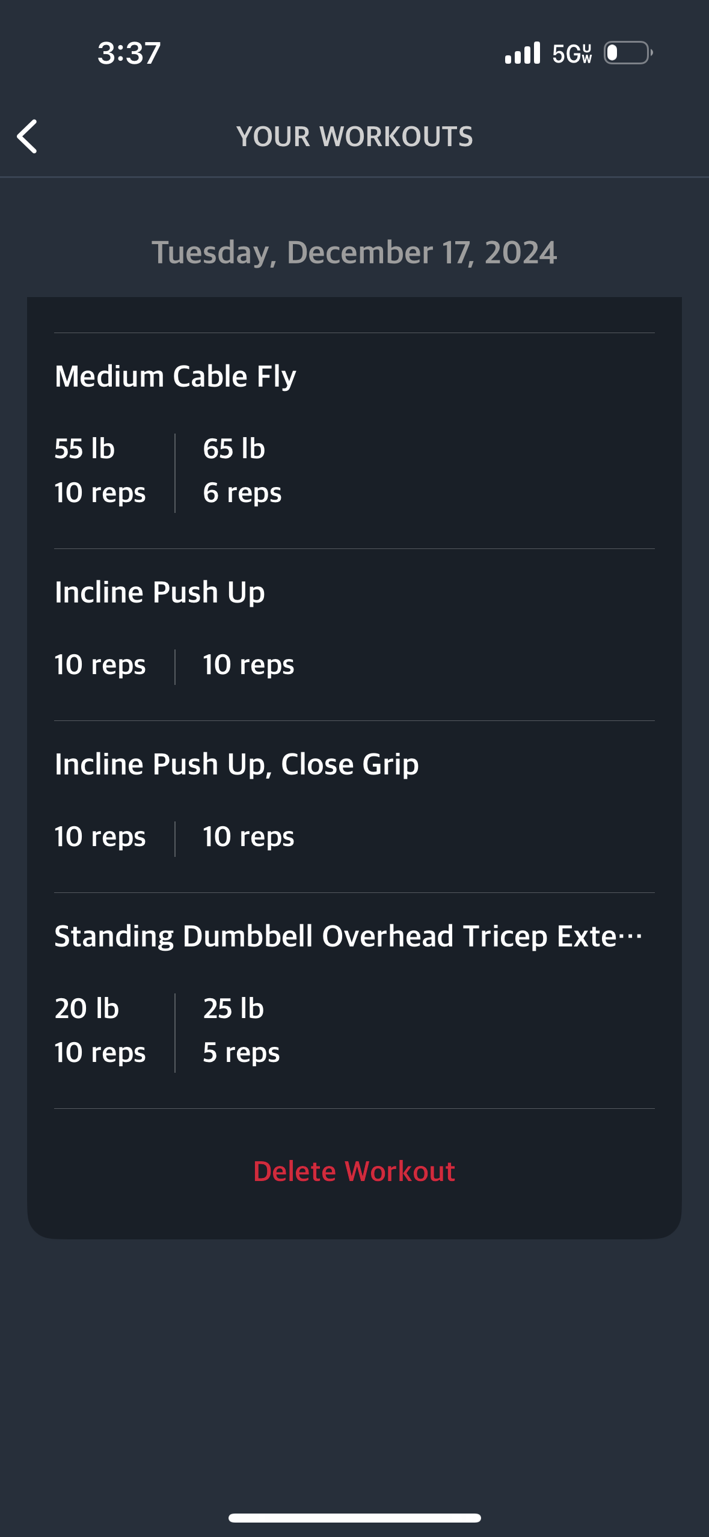Tap first set of Incline Push Up
709x1537 pixels.
[x=100, y=665]
